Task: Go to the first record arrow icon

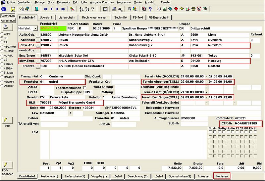Action: click(46, 9)
